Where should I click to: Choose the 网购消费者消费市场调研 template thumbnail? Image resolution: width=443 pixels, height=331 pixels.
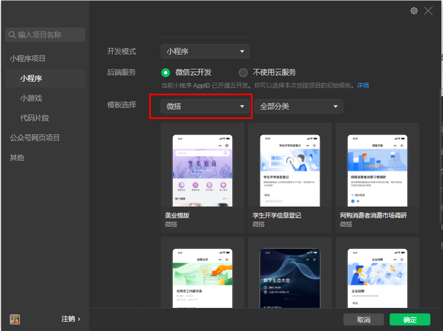(378, 171)
